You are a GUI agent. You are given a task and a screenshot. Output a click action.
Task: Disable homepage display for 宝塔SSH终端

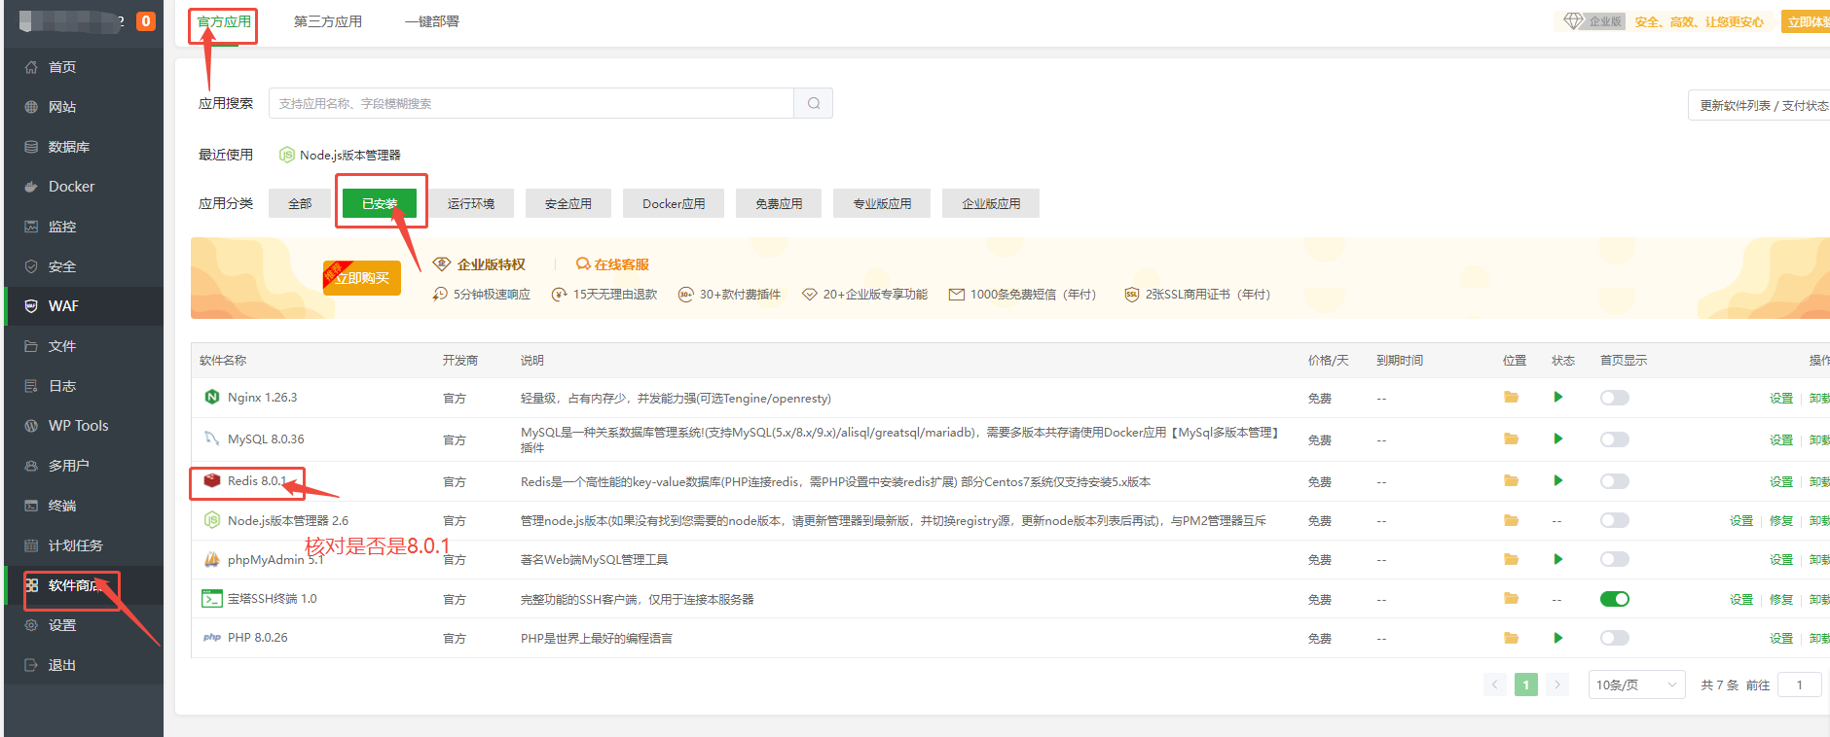tap(1614, 599)
